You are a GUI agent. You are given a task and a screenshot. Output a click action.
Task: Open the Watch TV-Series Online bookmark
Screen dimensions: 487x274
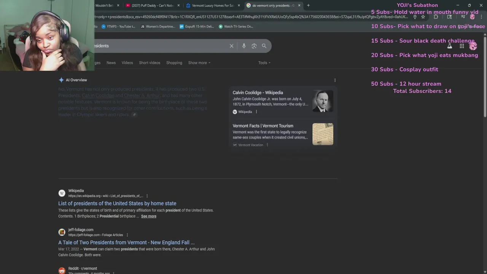(x=236, y=27)
